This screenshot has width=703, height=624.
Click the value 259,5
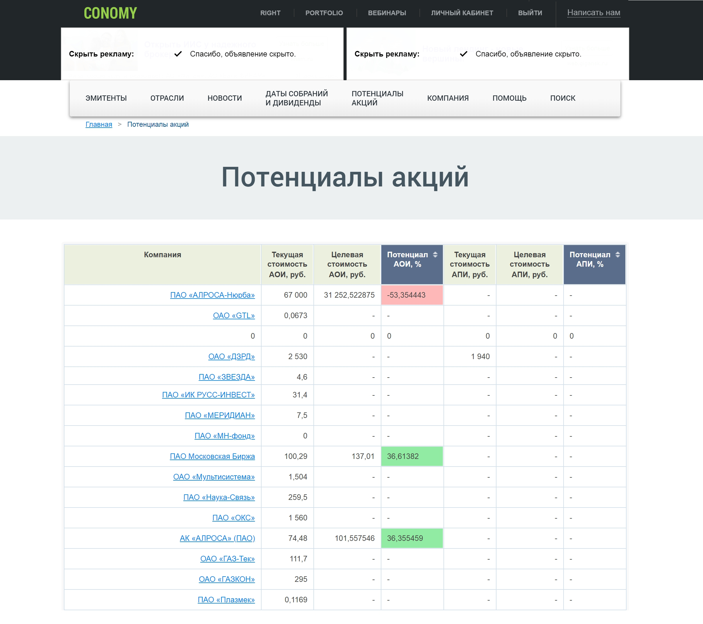[x=298, y=497]
